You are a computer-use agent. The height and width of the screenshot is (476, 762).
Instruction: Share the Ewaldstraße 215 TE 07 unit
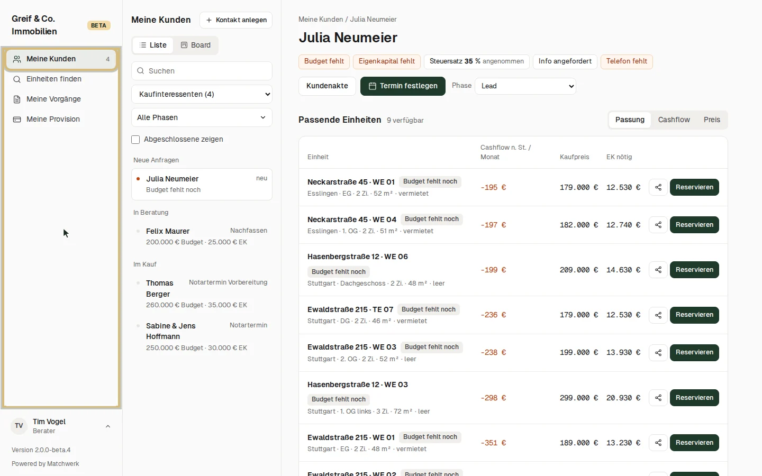pyautogui.click(x=658, y=315)
